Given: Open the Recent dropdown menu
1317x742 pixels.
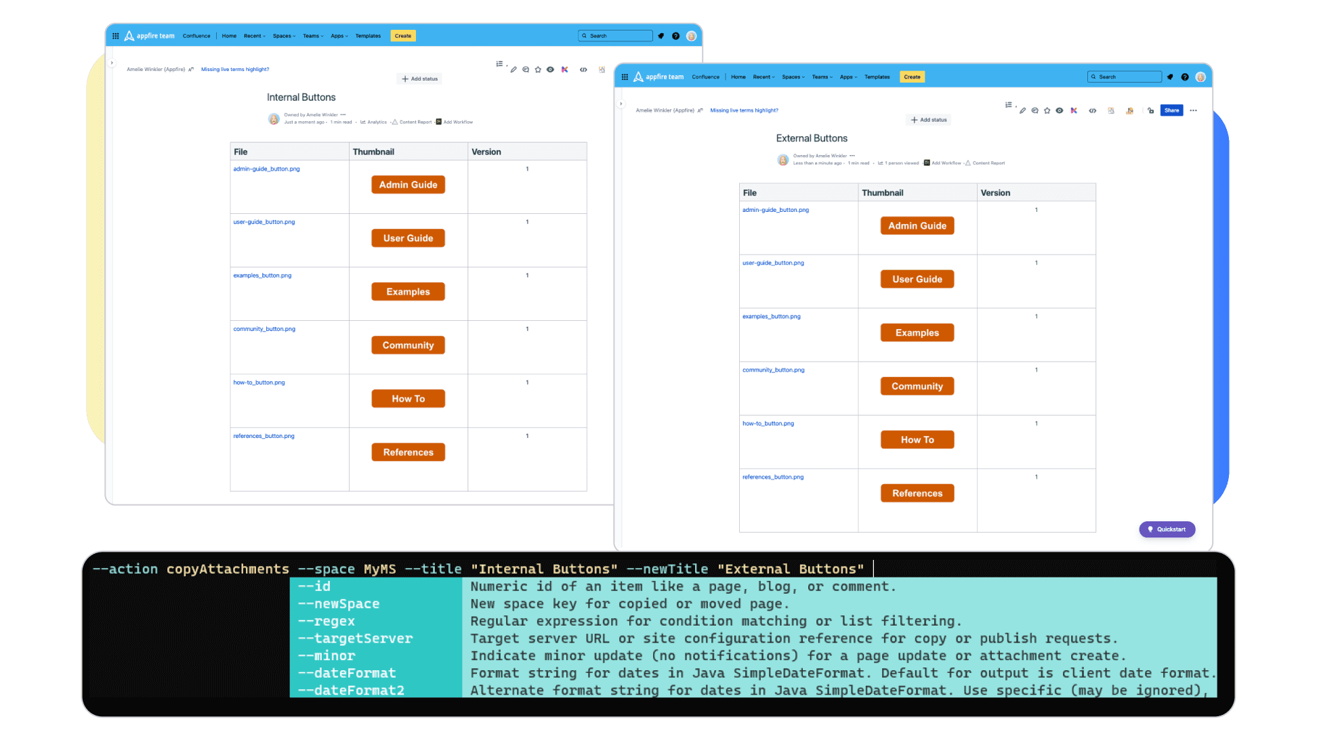Looking at the screenshot, I should [763, 77].
